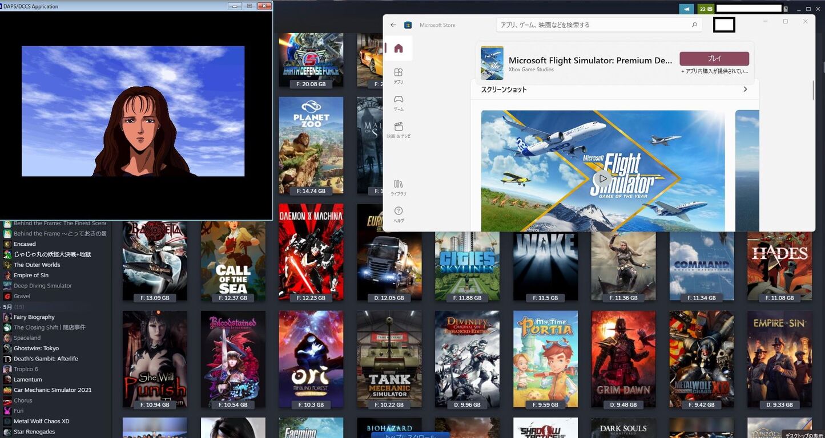Open the Command Modern Operations cover
Image resolution: width=825 pixels, height=438 pixels.
[702, 266]
